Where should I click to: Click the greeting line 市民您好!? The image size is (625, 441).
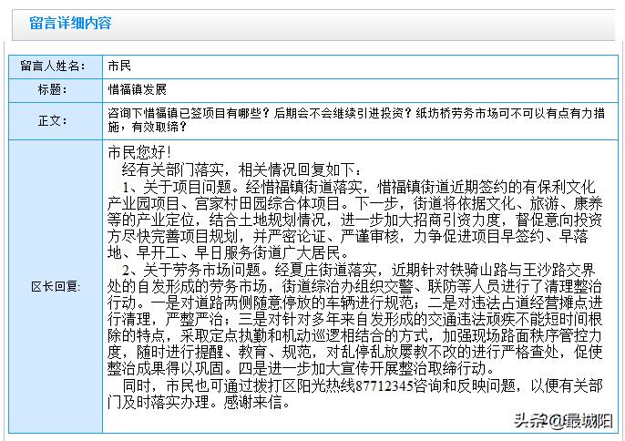point(139,152)
